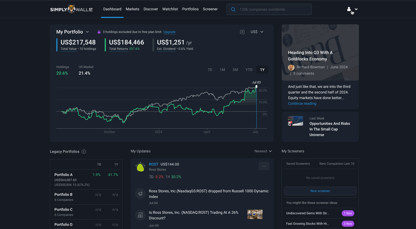Open ROST snowflake icon
The width and height of the screenshot is (416, 229).
(140, 167)
